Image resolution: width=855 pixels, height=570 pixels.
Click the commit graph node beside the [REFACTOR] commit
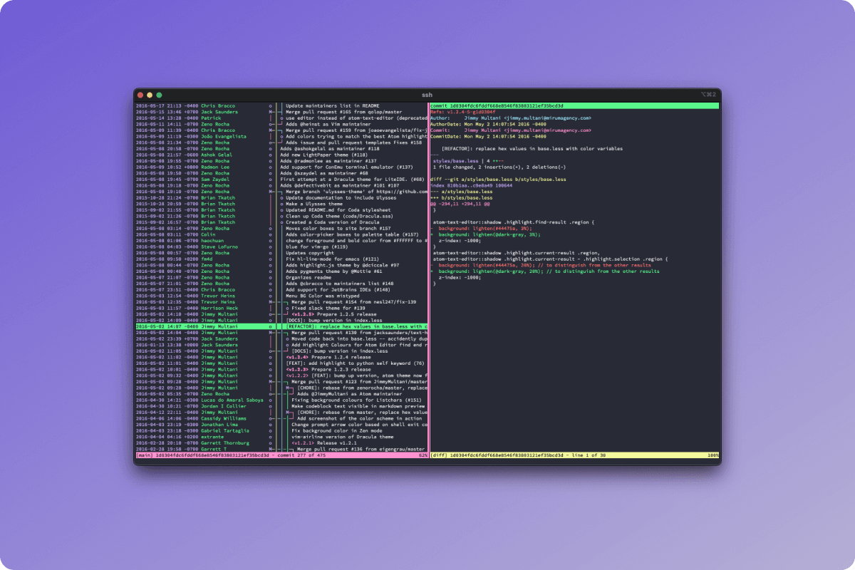pos(270,326)
